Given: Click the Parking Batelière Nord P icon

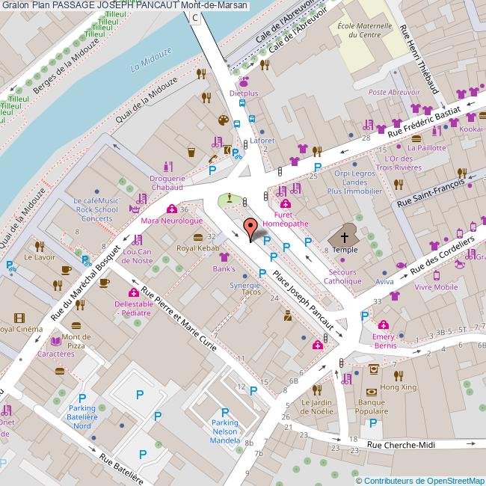Looking at the screenshot, I should 82,399.
